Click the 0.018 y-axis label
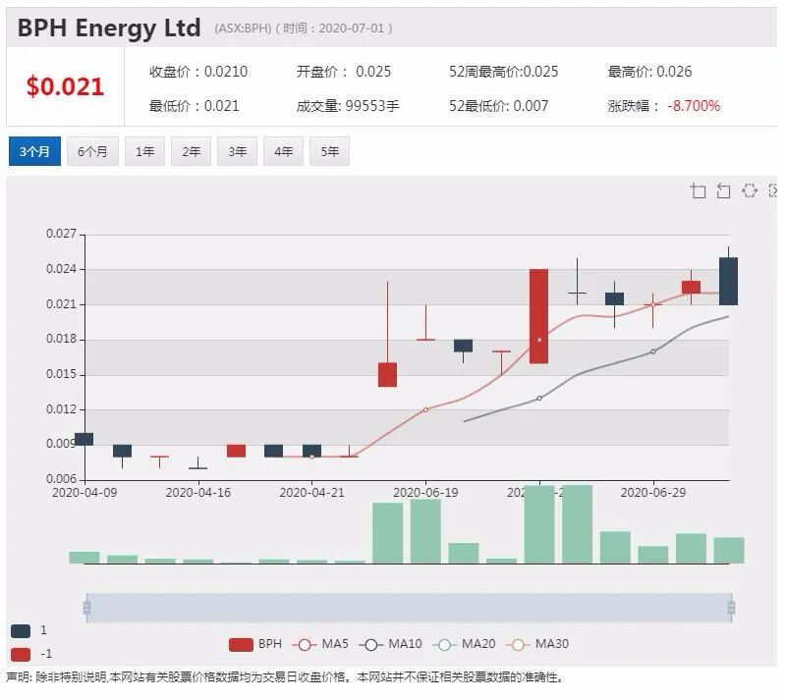The width and height of the screenshot is (787, 700). (x=61, y=339)
